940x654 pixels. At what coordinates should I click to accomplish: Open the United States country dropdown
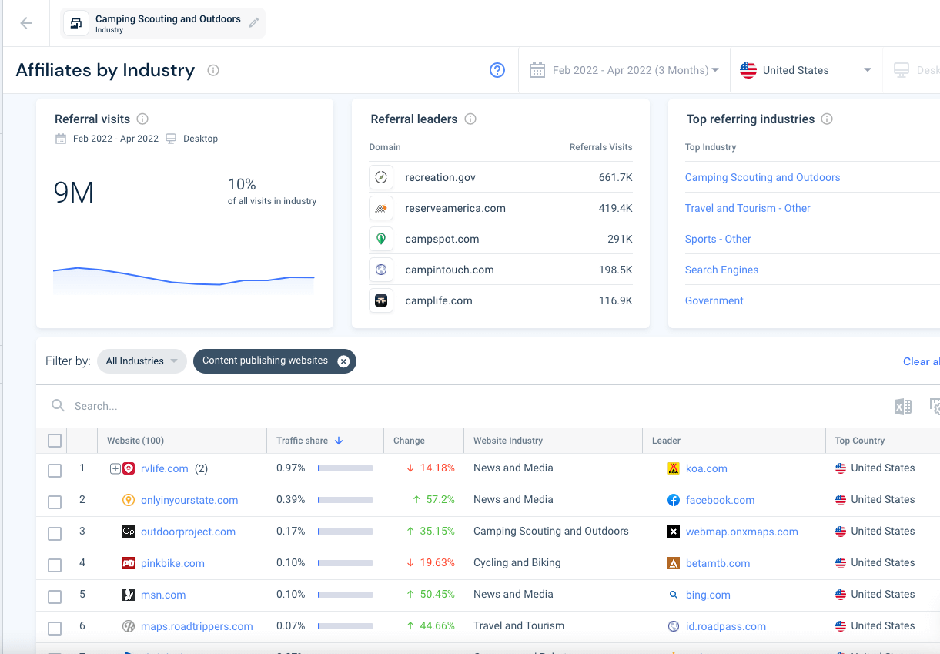pos(806,70)
